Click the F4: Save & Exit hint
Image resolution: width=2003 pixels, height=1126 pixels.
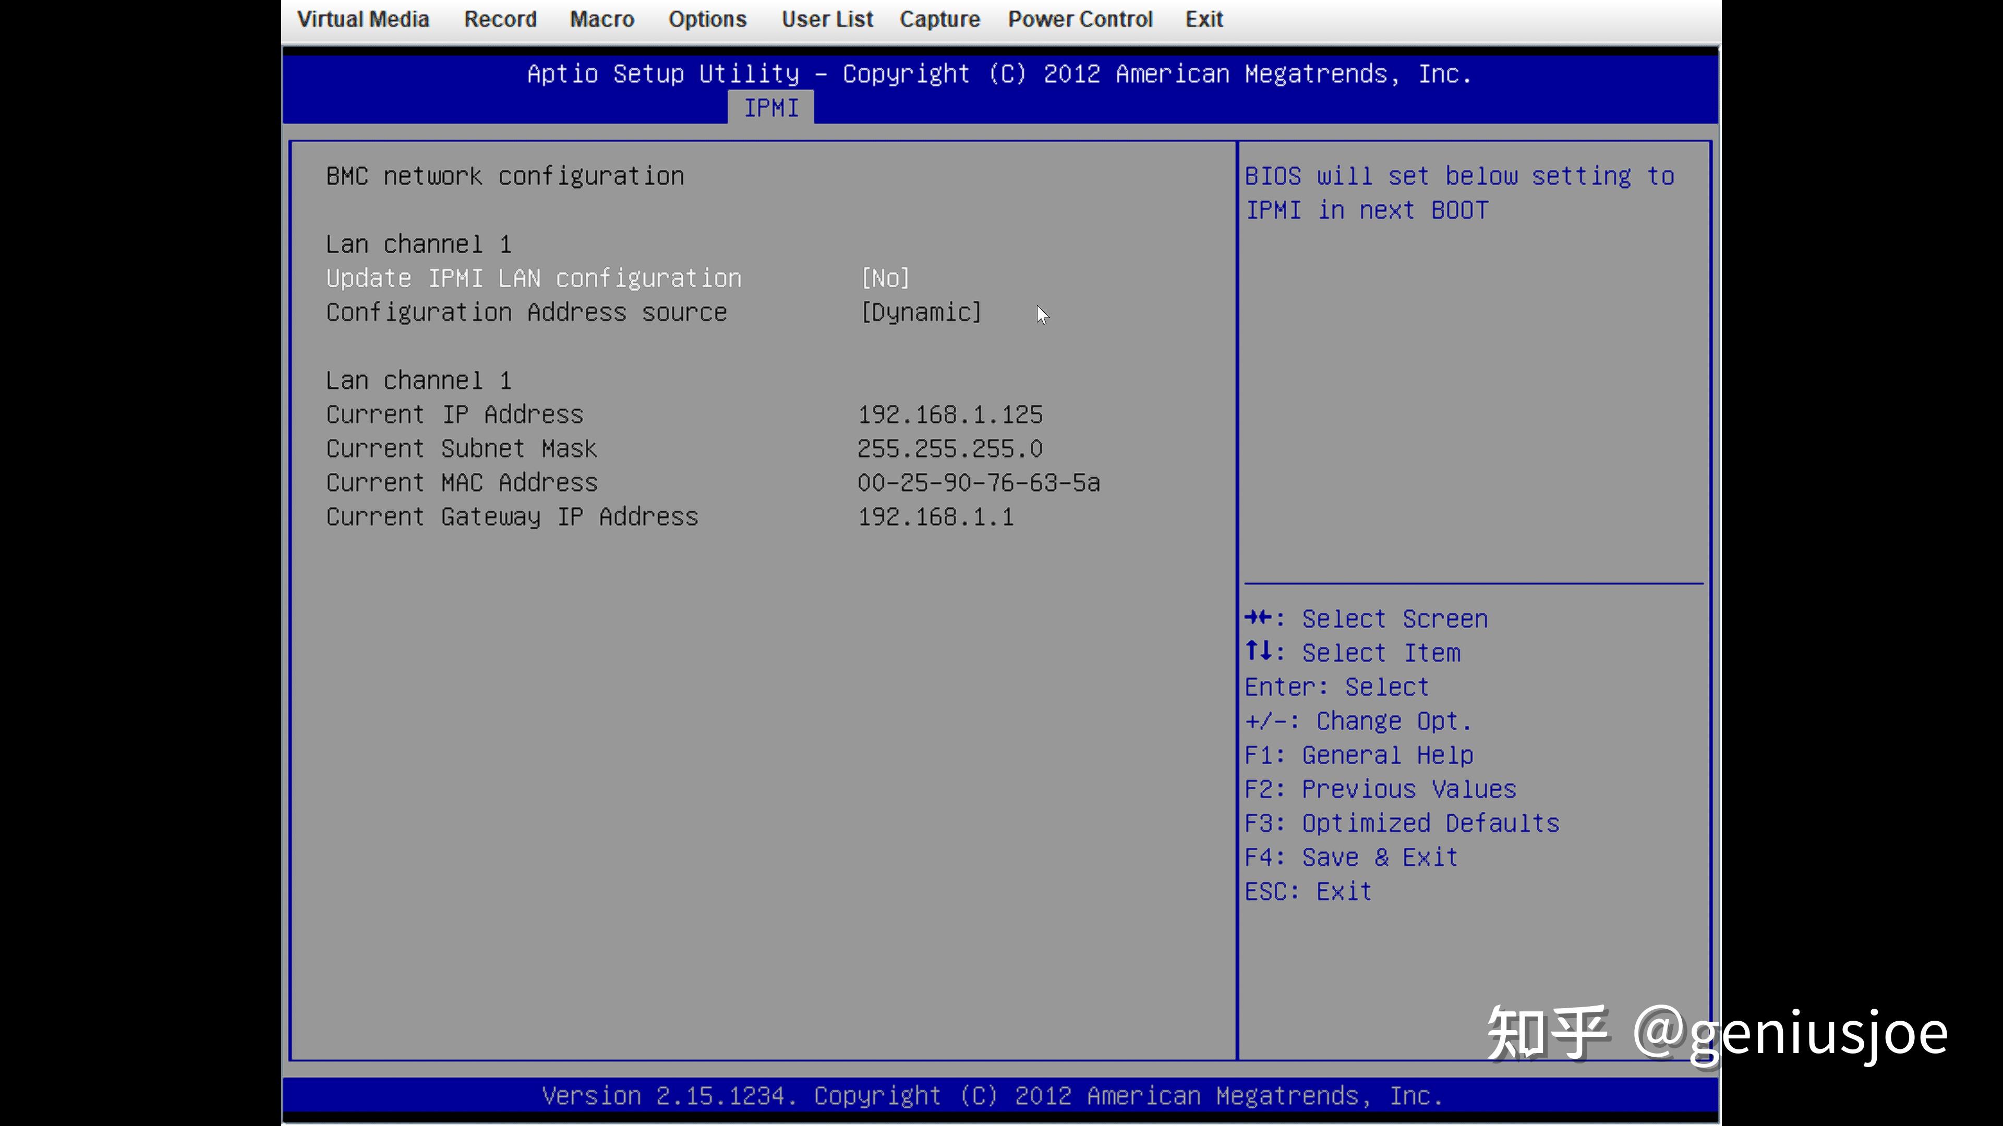1352,858
